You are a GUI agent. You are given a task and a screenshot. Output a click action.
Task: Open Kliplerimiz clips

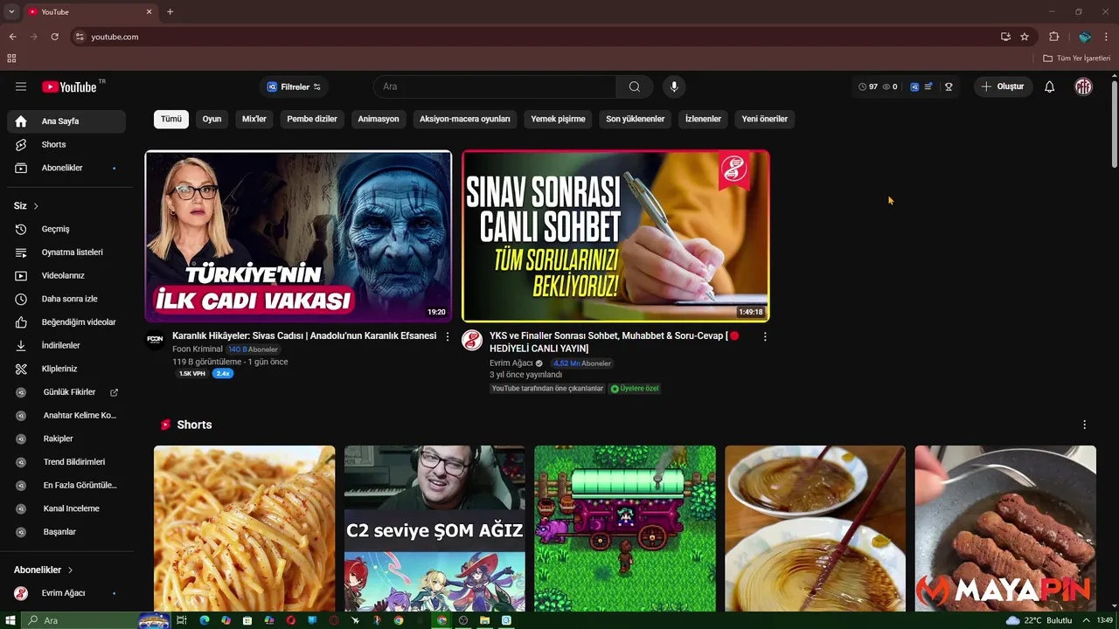(x=66, y=369)
